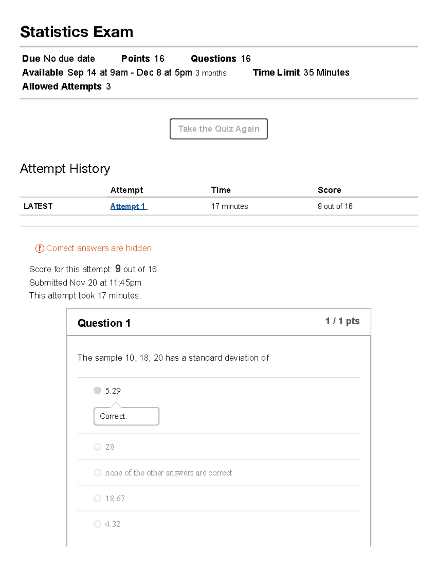Click the selected answer radio icon for 5.29
437x566 pixels.
(97, 390)
